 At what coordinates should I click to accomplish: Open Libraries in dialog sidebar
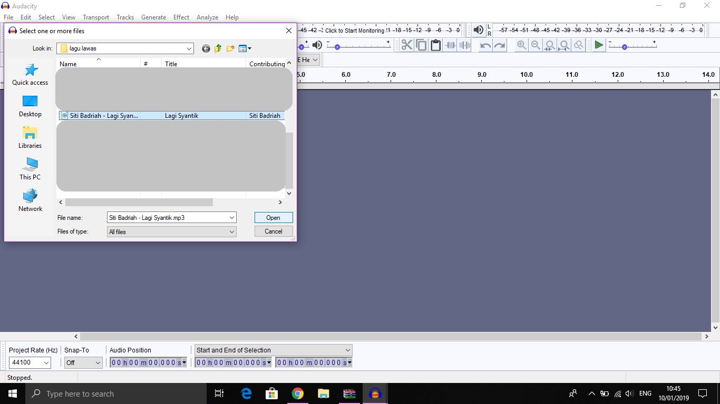[x=30, y=137]
